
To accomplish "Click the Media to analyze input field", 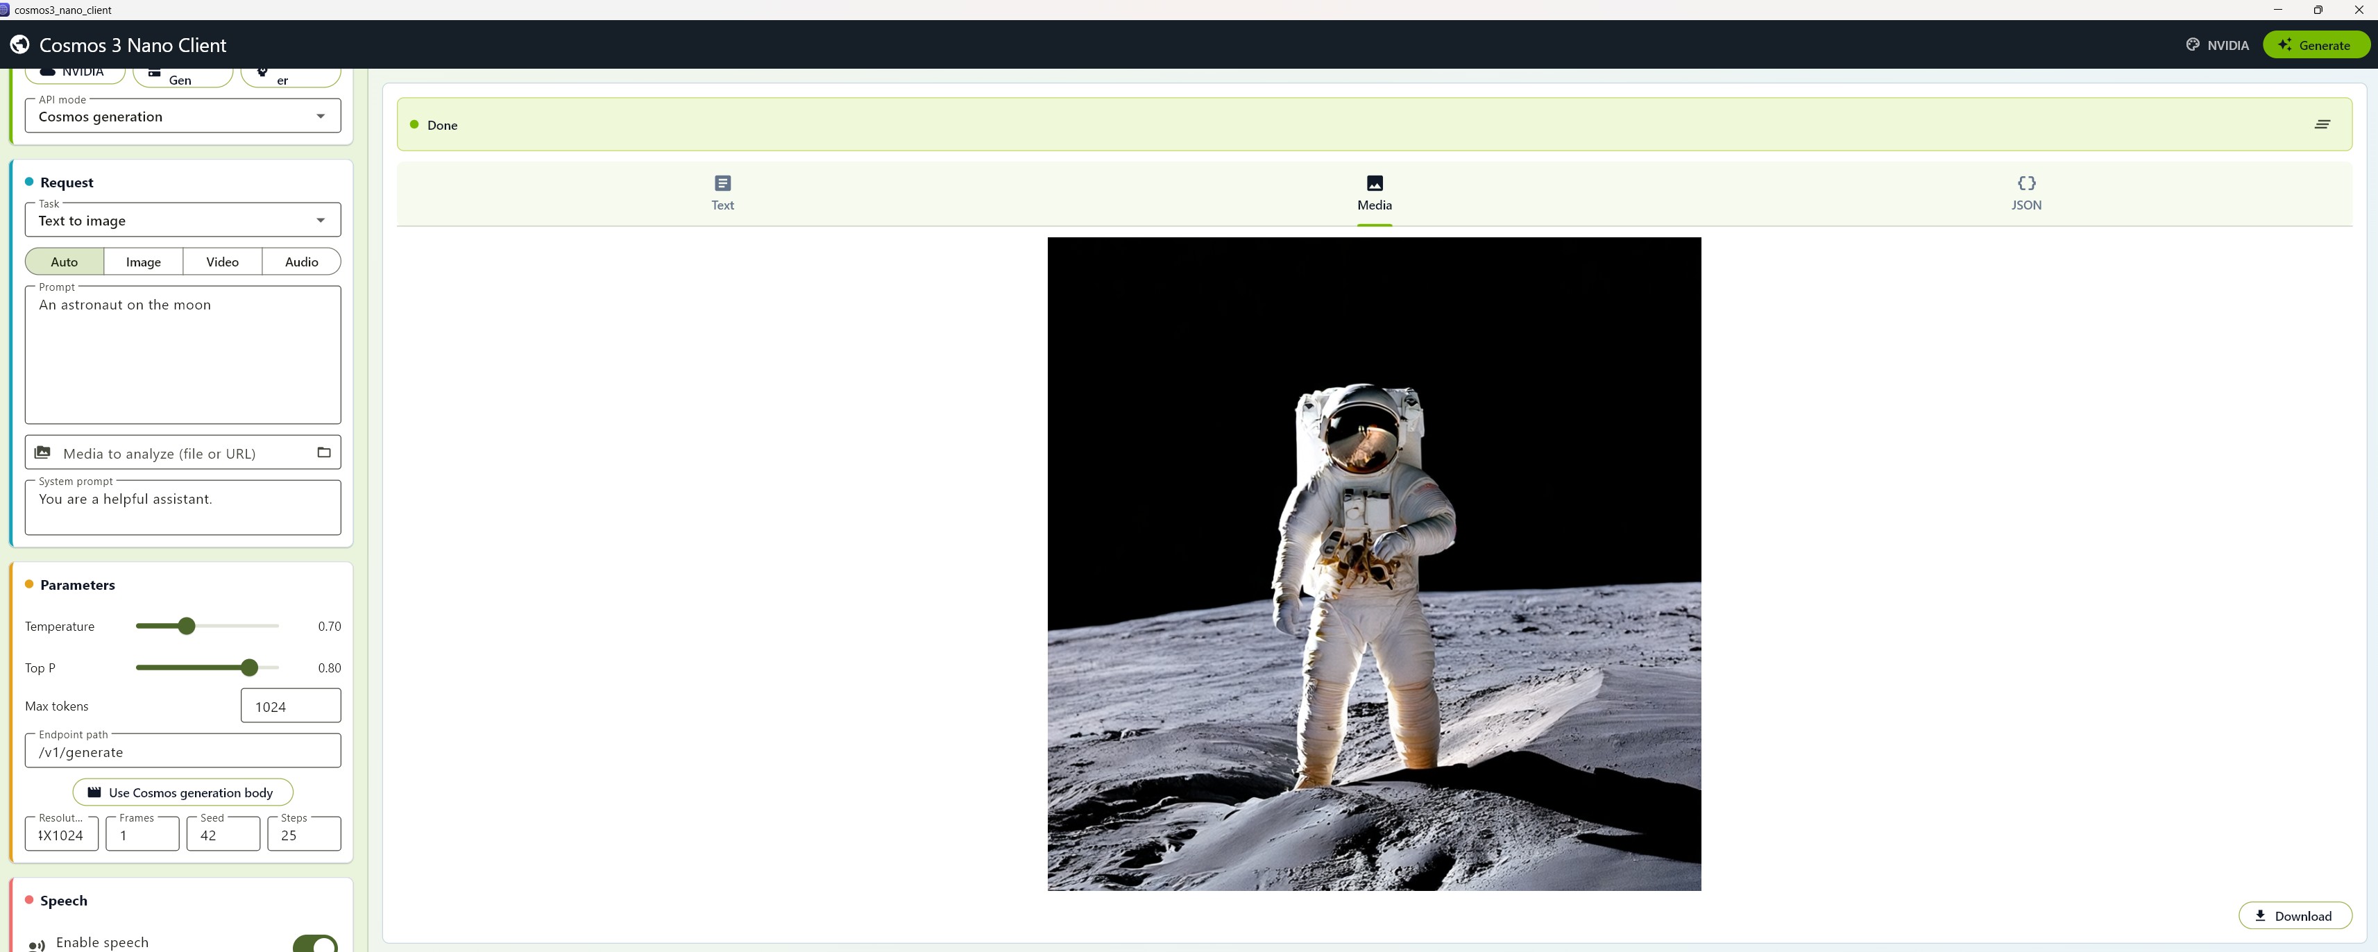I will pos(182,452).
